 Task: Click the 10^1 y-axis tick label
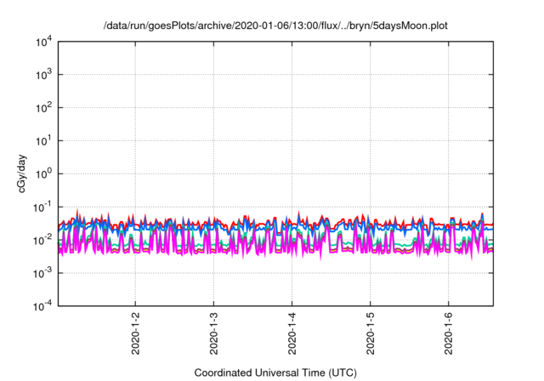(42, 140)
